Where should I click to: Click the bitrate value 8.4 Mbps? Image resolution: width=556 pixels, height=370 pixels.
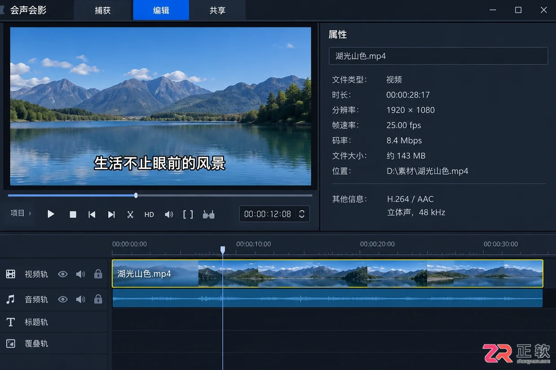click(404, 141)
